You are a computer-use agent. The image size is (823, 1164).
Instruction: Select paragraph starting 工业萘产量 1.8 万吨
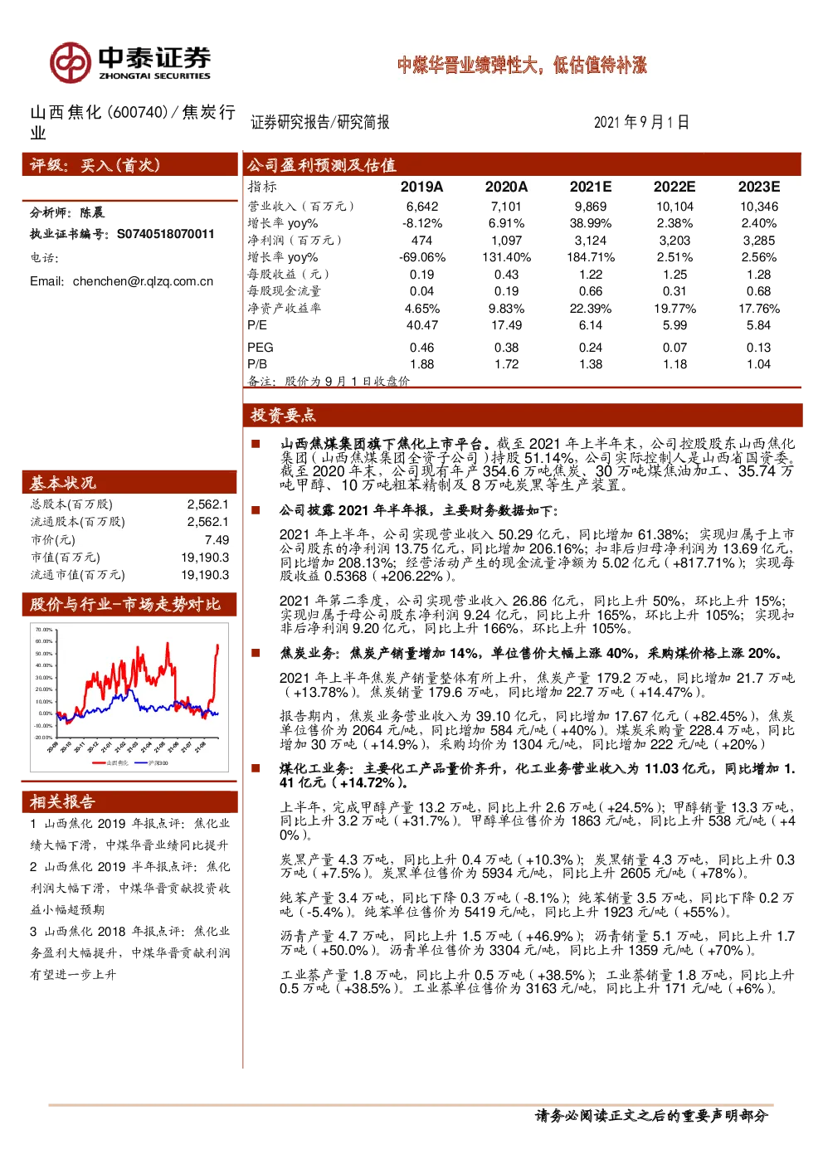(x=537, y=981)
